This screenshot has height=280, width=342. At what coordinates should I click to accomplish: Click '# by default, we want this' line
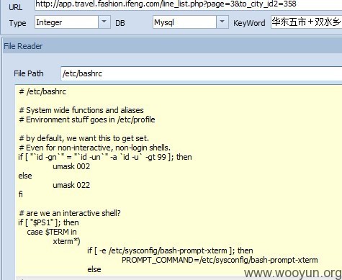pyautogui.click(x=84, y=138)
